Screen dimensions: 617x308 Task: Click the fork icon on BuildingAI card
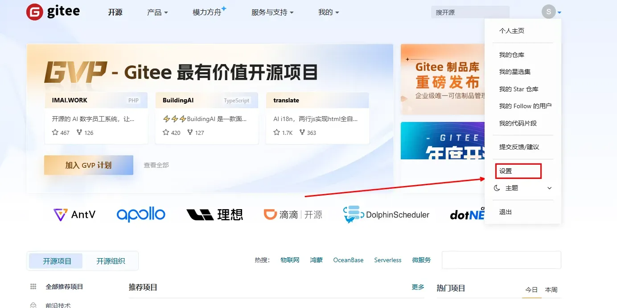tap(190, 132)
